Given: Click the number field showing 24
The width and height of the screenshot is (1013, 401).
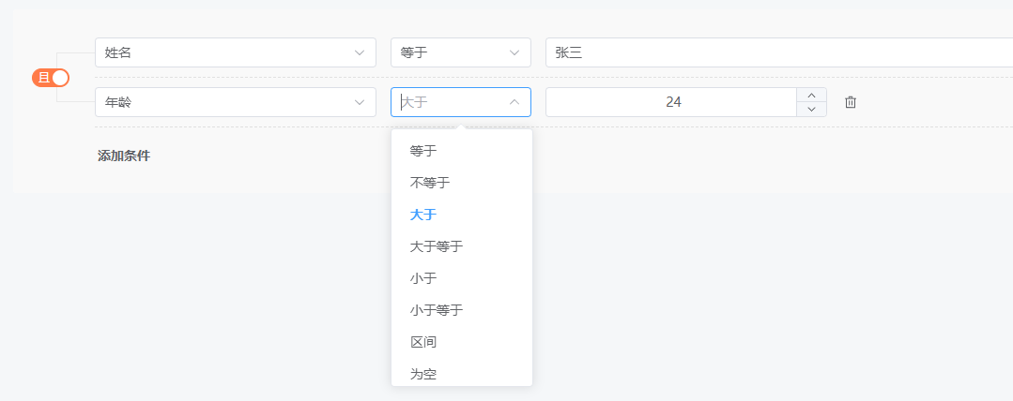Looking at the screenshot, I should pyautogui.click(x=671, y=102).
